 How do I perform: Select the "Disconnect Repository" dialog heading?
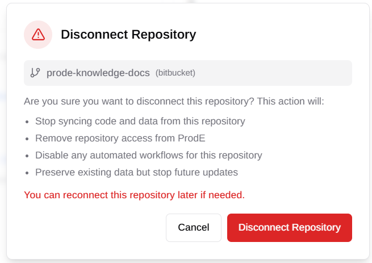[x=128, y=35]
